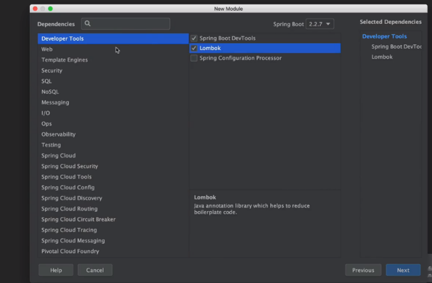Click the Help button
The width and height of the screenshot is (432, 283).
[56, 270]
